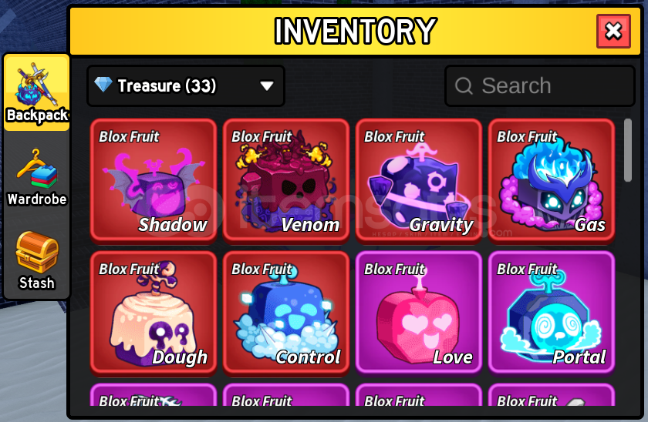
Task: Select the Gas Blox Fruit
Action: tap(552, 180)
